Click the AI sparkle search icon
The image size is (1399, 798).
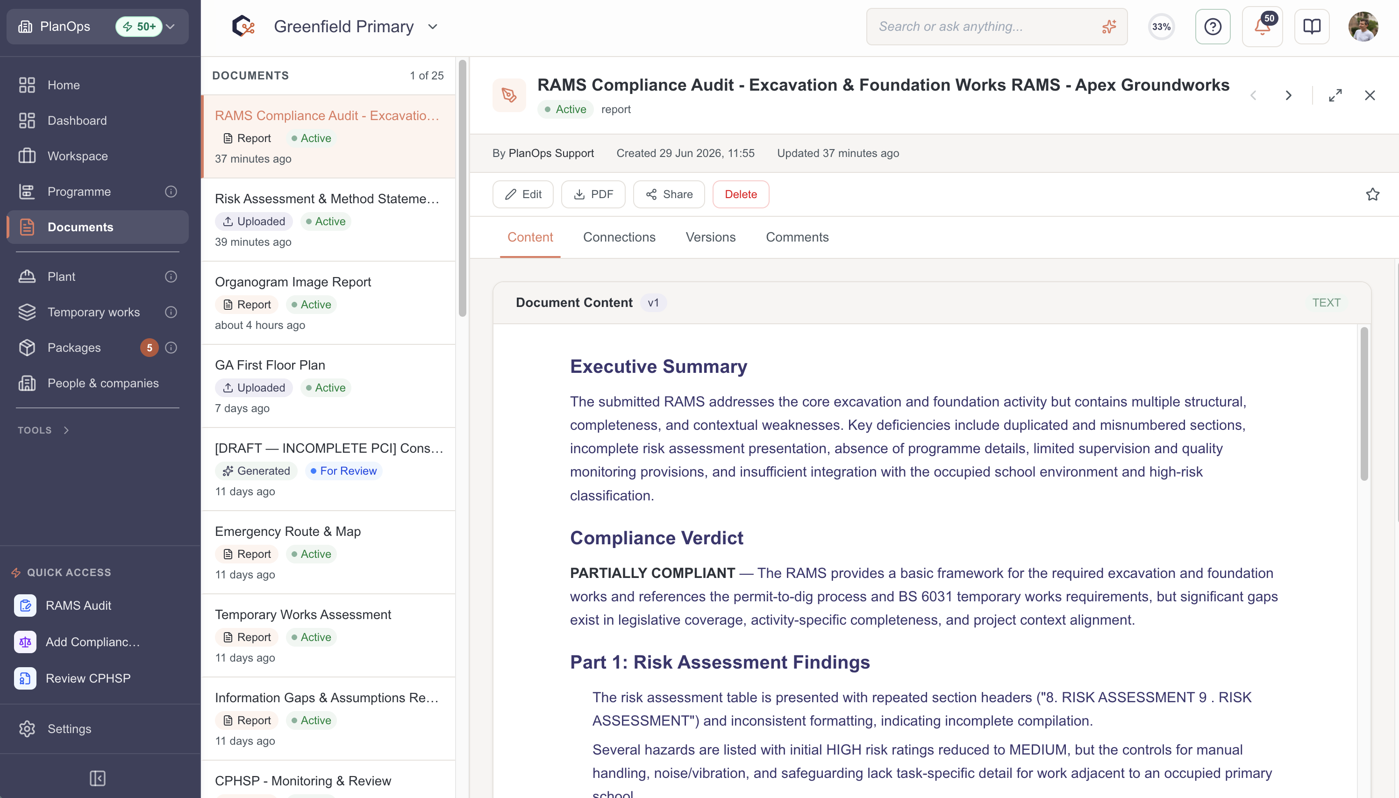[1108, 26]
